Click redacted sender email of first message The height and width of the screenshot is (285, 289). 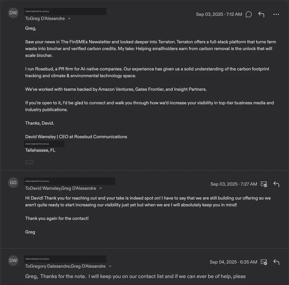[65, 12]
